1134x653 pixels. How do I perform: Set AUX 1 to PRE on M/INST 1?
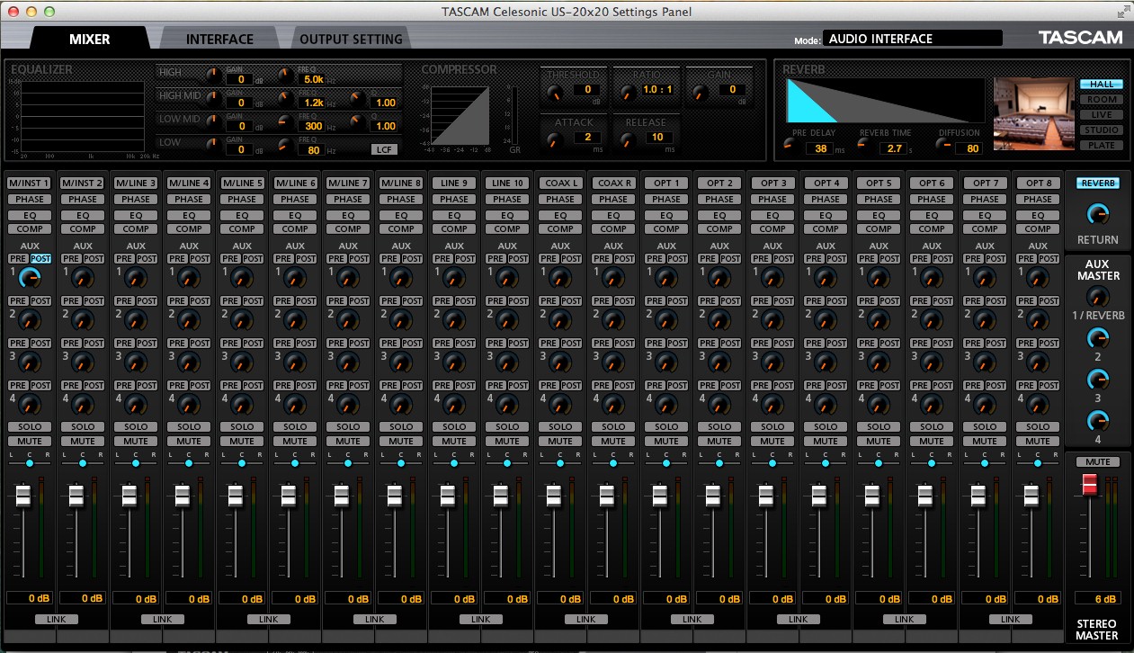(x=18, y=258)
